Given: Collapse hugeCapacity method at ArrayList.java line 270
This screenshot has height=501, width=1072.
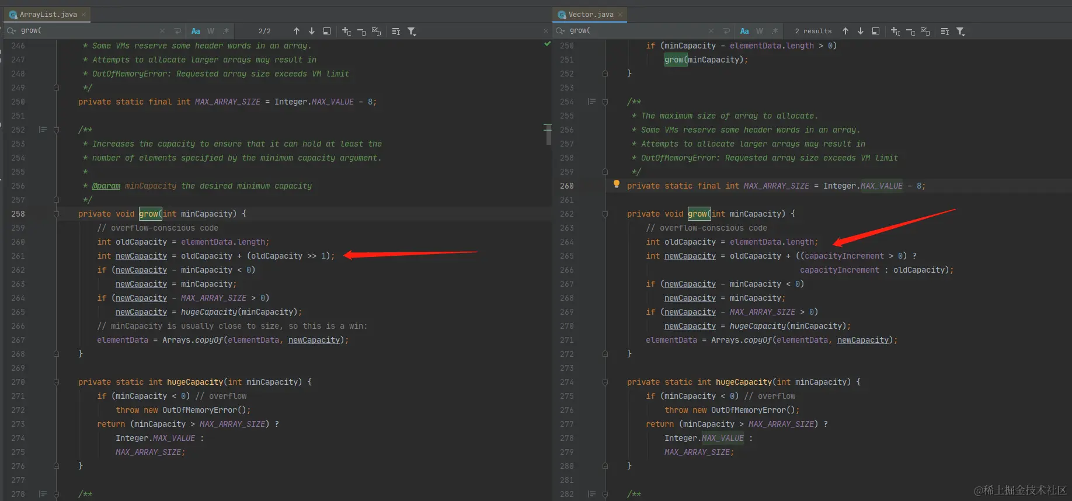Looking at the screenshot, I should coord(57,382).
